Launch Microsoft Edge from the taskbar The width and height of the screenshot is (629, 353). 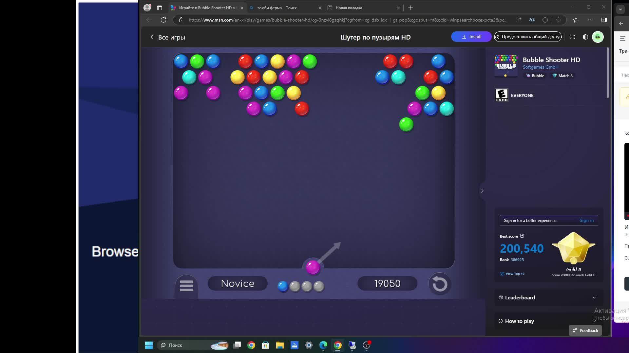[x=323, y=345]
